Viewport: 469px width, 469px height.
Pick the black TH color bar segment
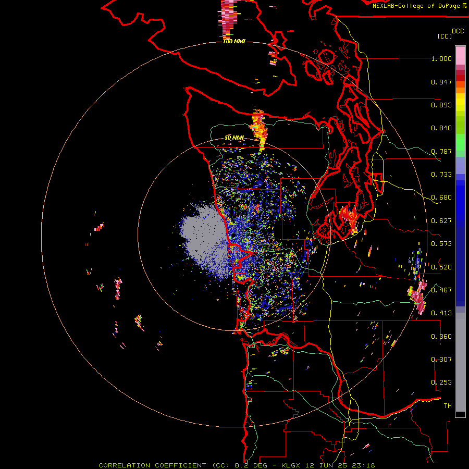(x=460, y=414)
